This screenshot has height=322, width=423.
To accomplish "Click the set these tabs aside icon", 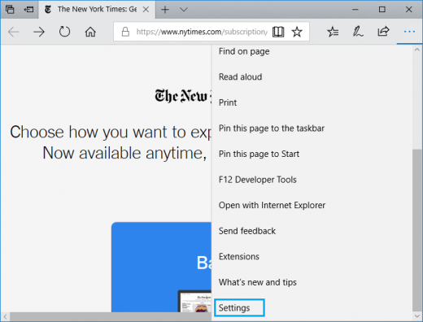I will (x=28, y=10).
